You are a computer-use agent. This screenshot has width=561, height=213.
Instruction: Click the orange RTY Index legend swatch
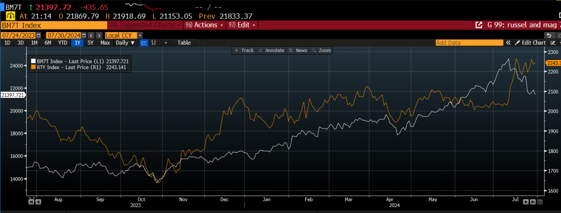tap(33, 67)
